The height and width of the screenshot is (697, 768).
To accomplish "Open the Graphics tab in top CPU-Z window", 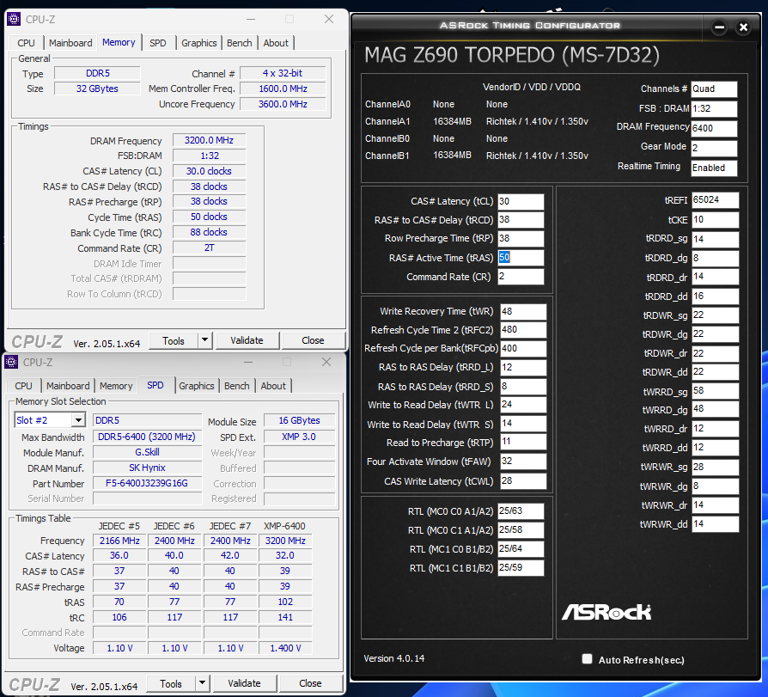I will pos(198,43).
